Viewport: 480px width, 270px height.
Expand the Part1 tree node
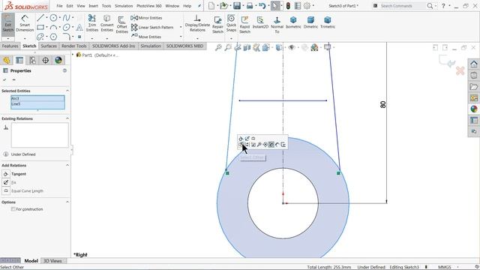pyautogui.click(x=73, y=55)
